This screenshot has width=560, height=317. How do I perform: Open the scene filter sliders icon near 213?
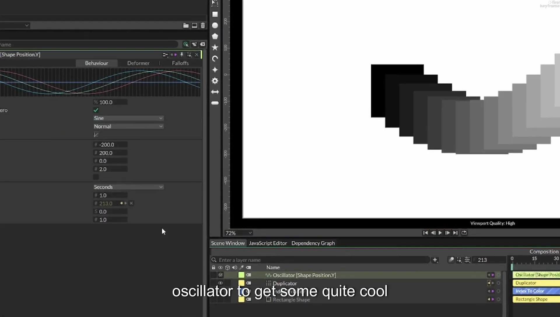pyautogui.click(x=467, y=260)
